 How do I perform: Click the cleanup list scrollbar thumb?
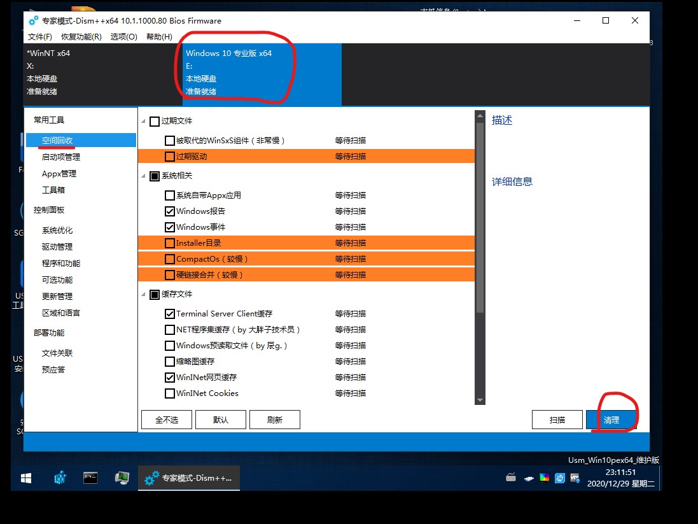(x=480, y=217)
